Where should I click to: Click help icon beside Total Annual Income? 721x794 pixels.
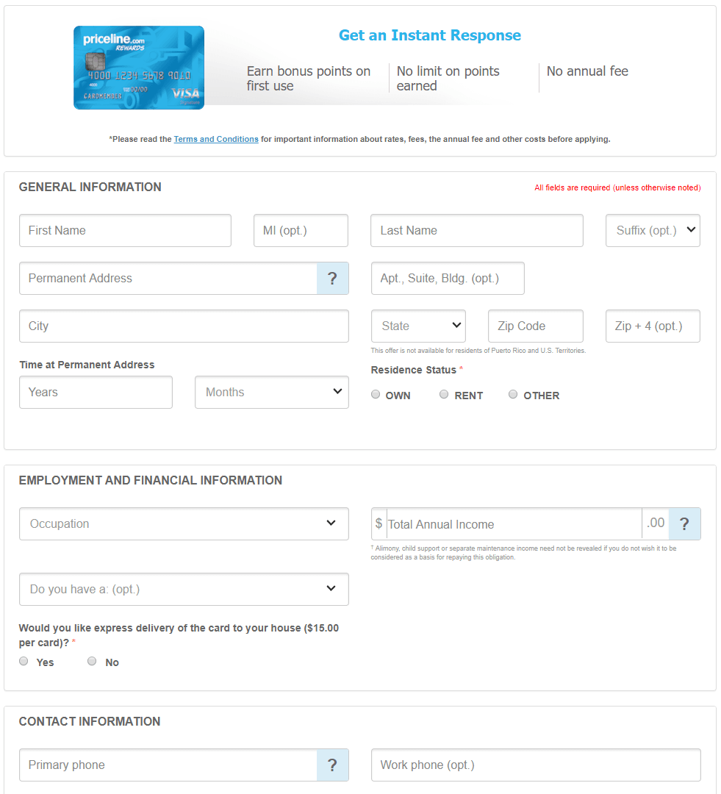pos(684,524)
